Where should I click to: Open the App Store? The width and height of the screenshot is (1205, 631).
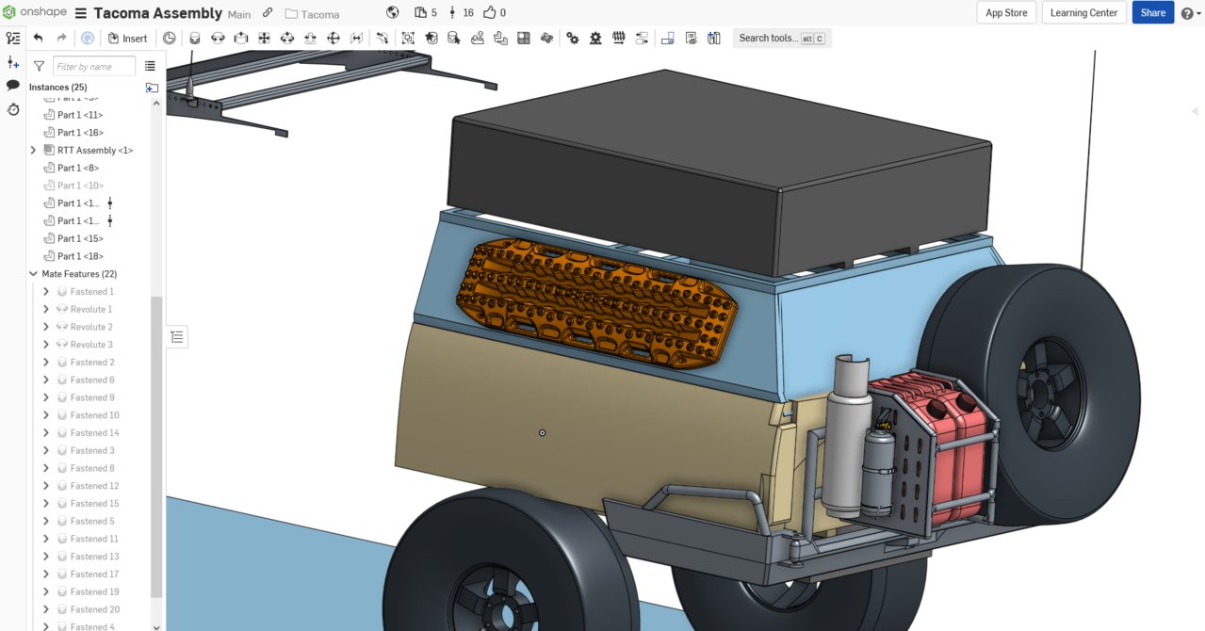pos(1006,13)
